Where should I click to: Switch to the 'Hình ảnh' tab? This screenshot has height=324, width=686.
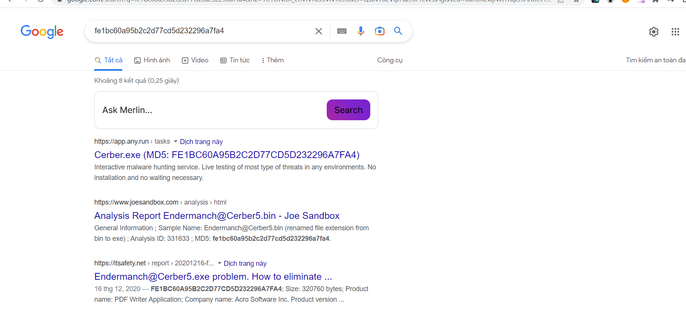click(152, 60)
